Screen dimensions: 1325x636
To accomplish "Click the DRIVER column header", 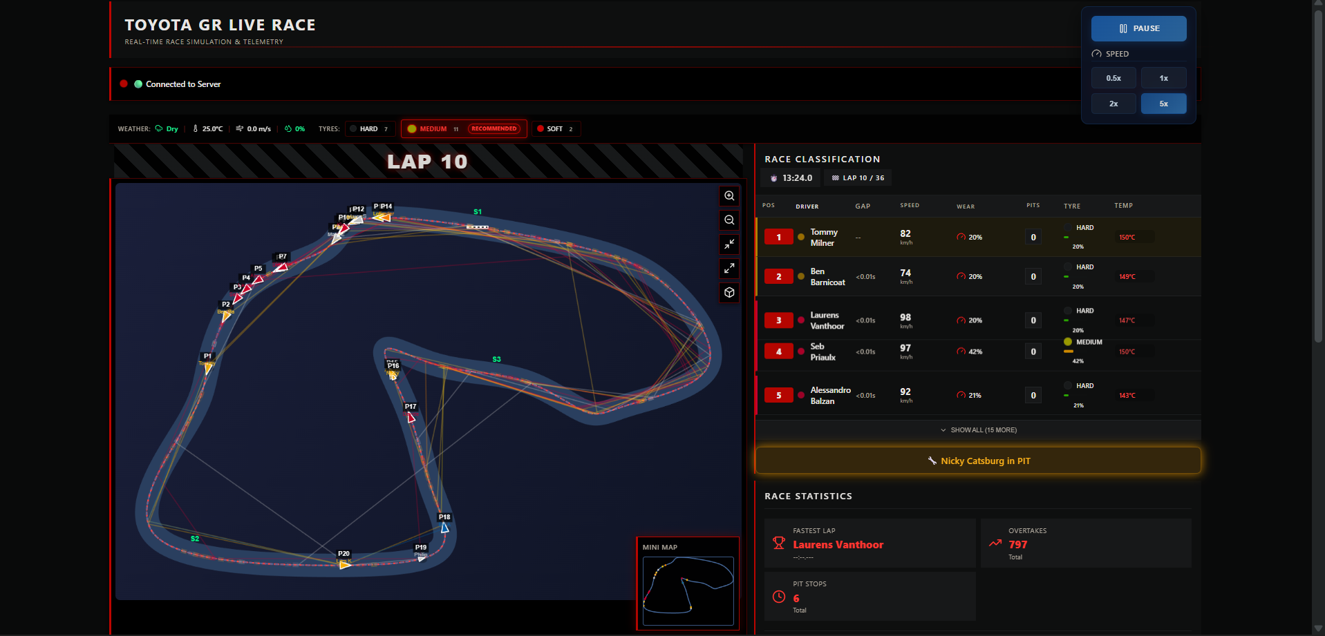I will pyautogui.click(x=807, y=206).
